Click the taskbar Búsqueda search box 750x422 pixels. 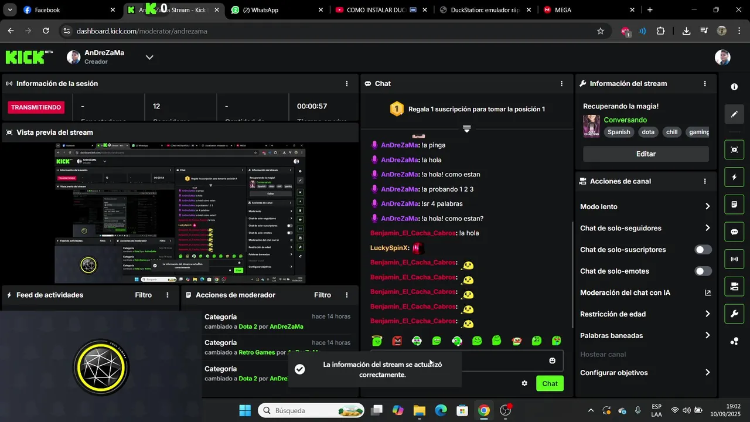[311, 410]
